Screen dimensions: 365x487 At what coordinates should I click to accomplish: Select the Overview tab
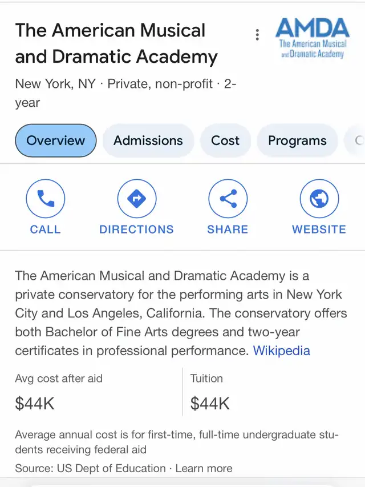pyautogui.click(x=56, y=140)
